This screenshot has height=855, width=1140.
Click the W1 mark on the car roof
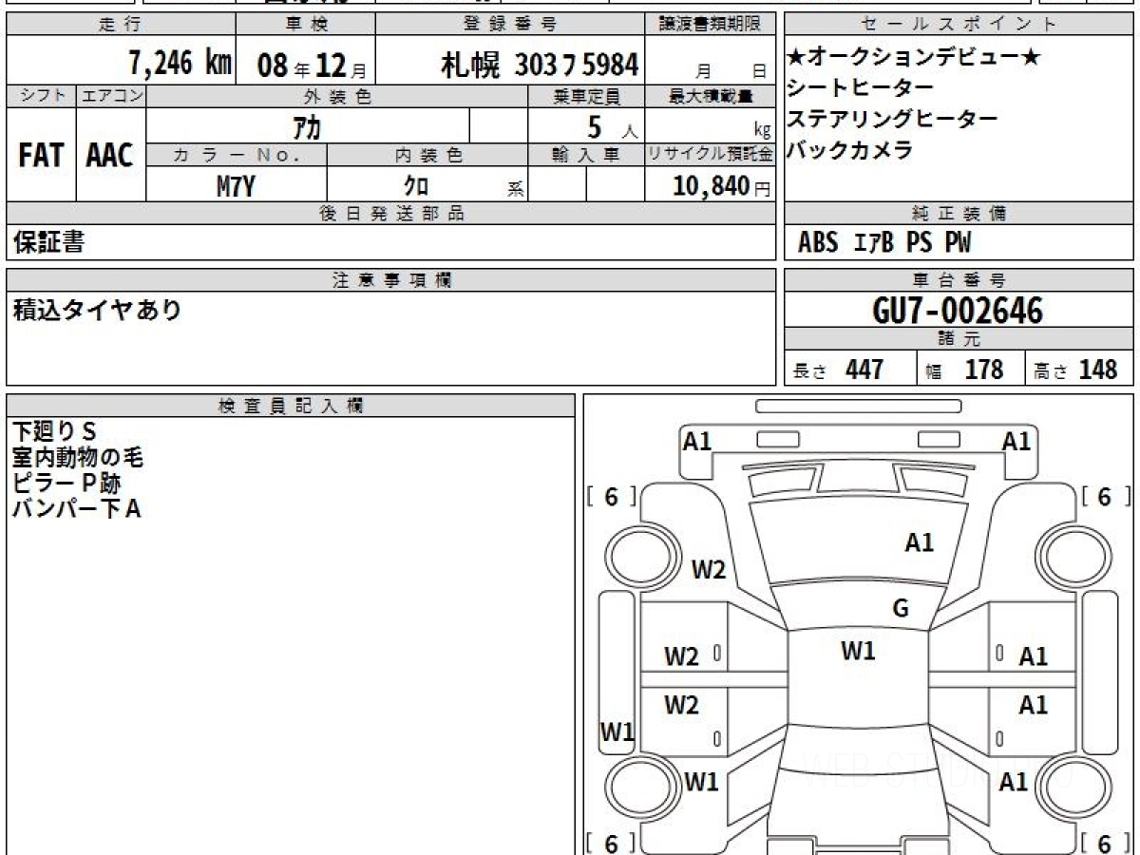pos(858,651)
